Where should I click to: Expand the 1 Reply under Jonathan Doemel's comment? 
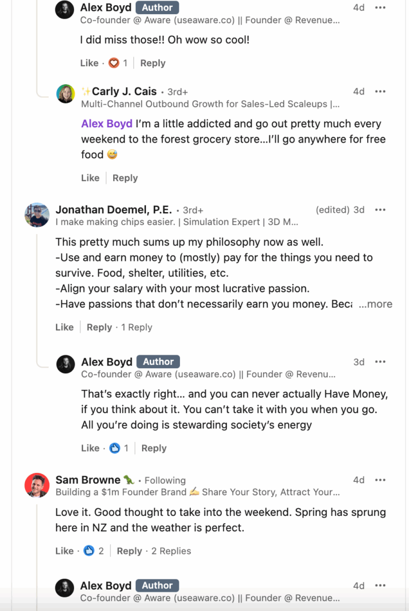coord(135,327)
